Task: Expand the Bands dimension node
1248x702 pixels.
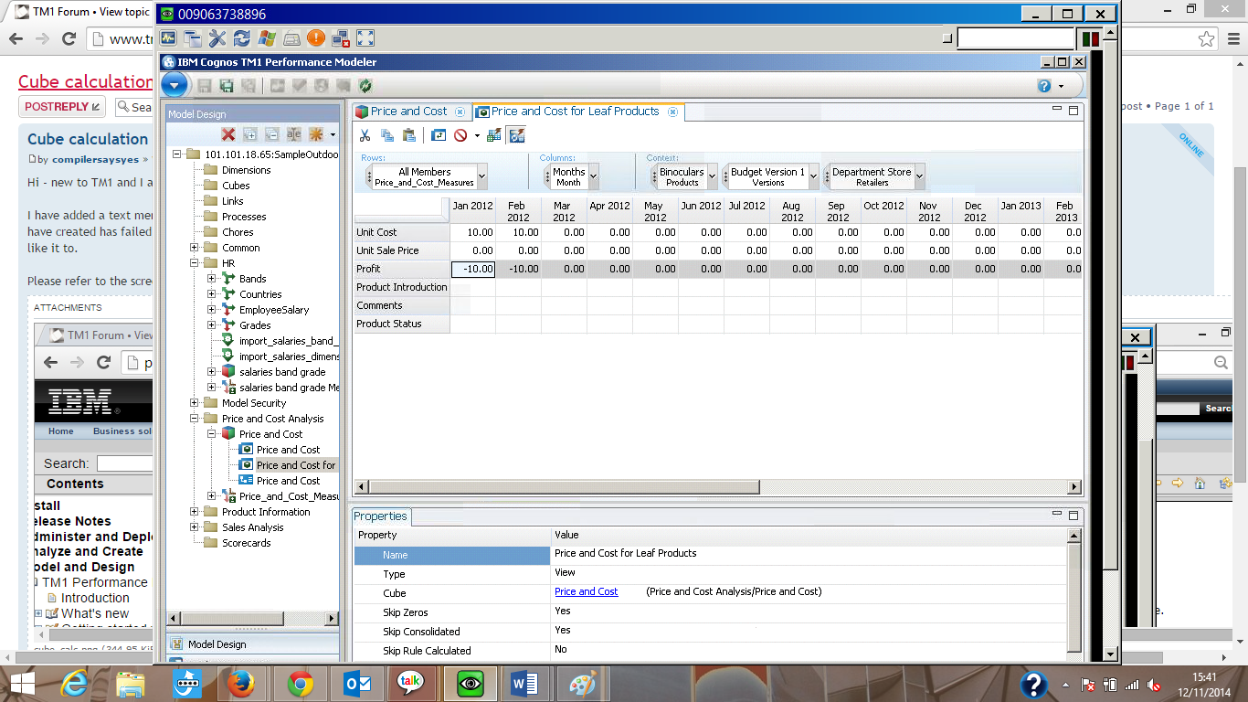Action: point(211,279)
